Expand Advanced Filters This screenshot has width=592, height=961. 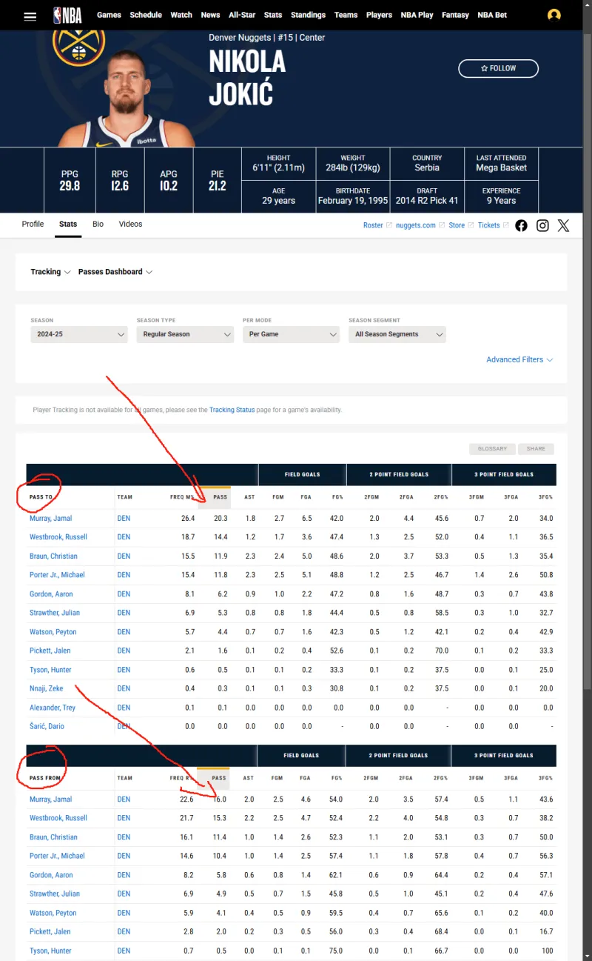(519, 359)
